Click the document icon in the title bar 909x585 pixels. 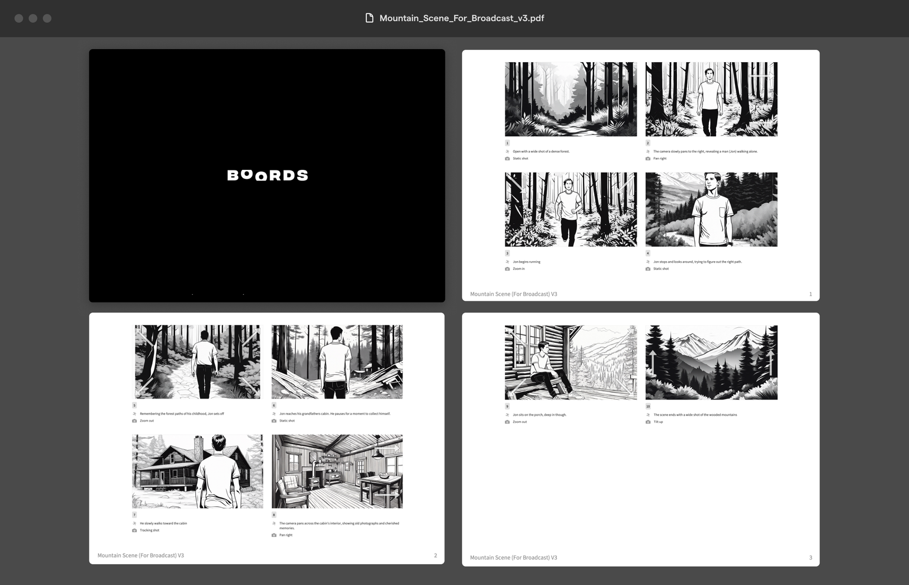tap(368, 18)
